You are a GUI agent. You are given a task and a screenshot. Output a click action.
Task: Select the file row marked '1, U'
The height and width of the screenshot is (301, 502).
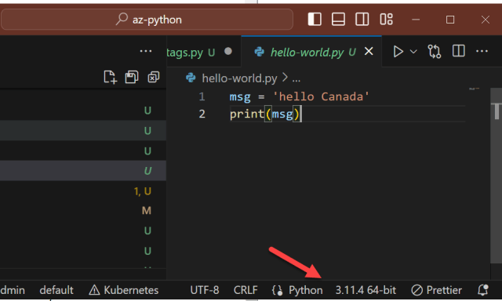(x=83, y=191)
